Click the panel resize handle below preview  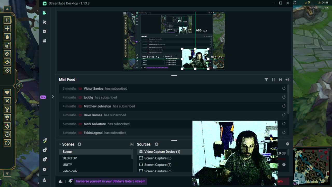tap(174, 76)
